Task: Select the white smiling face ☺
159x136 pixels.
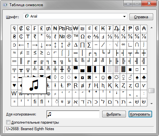Action: tap(103, 78)
